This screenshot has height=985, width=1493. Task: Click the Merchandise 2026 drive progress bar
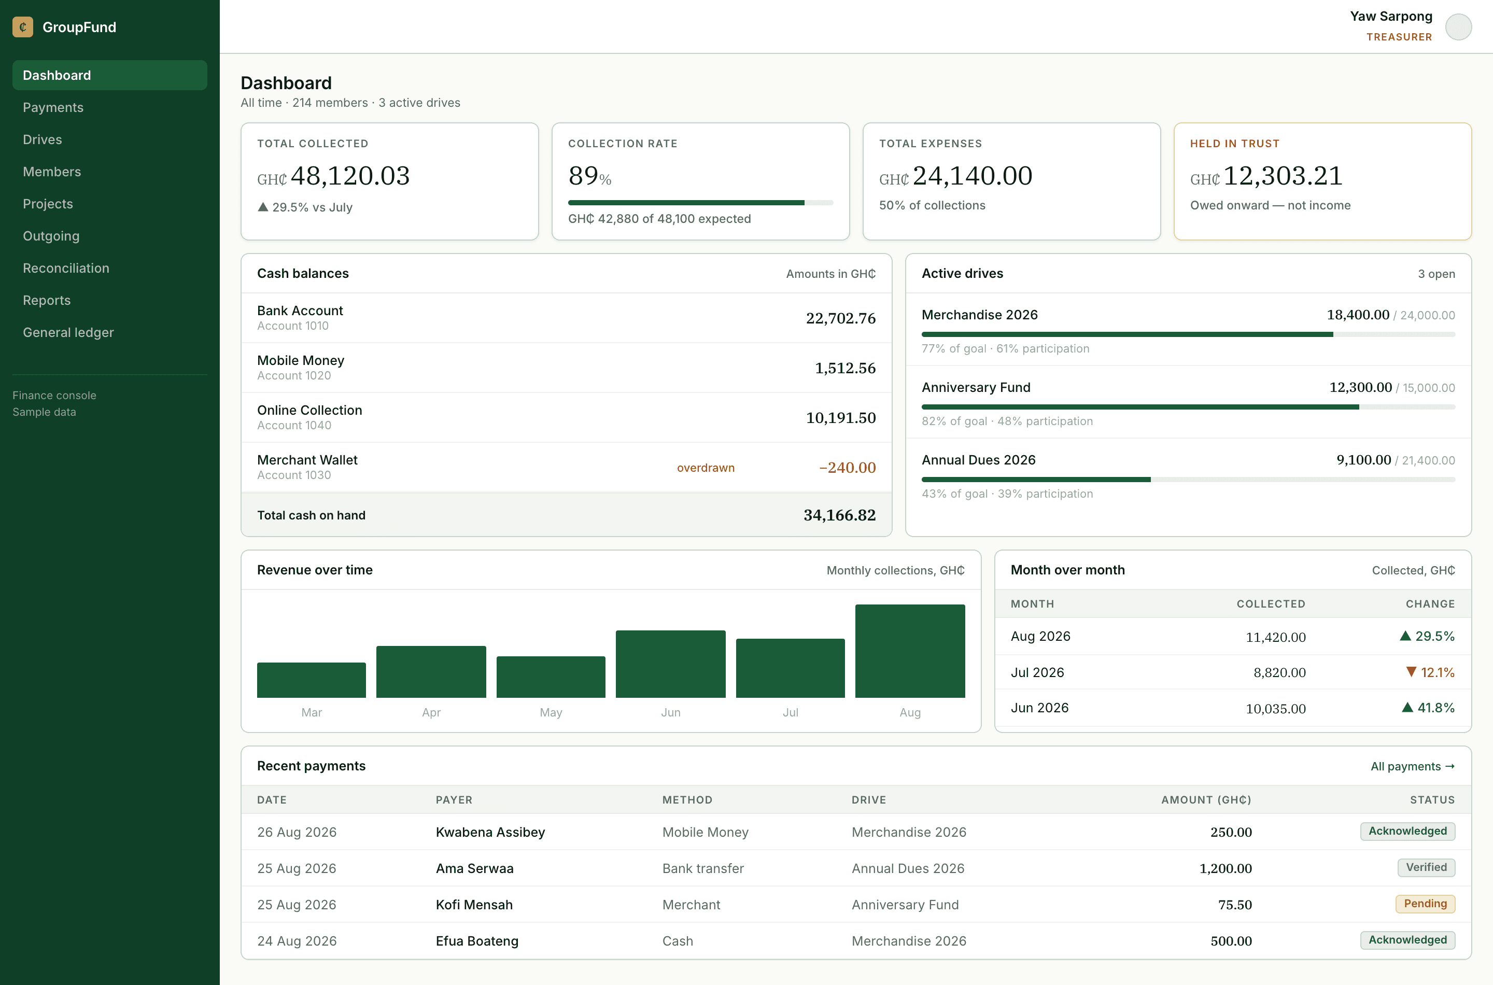(1188, 335)
